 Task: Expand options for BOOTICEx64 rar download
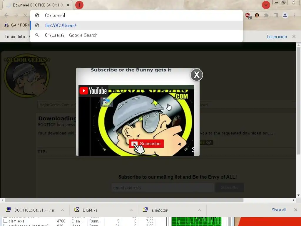[x=63, y=210]
